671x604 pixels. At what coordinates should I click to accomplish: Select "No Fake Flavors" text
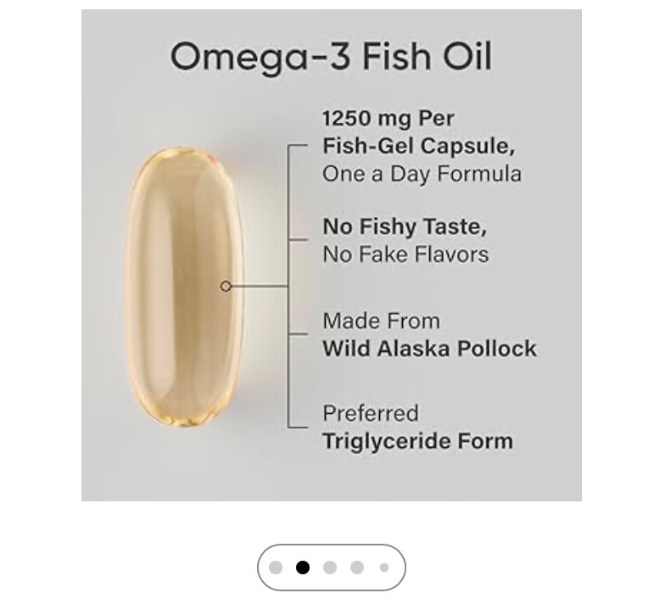pos(405,254)
